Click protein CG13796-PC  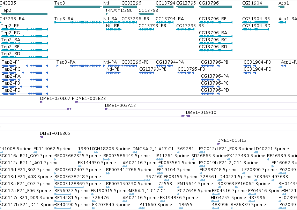point(210,87)
